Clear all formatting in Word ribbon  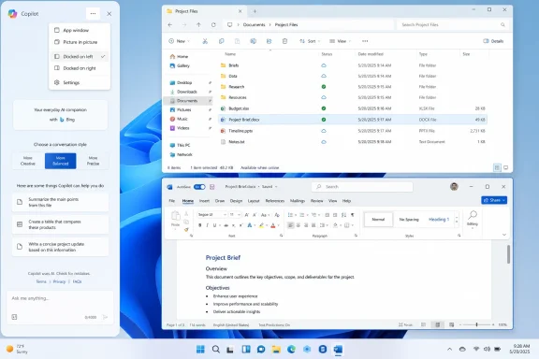(277, 215)
